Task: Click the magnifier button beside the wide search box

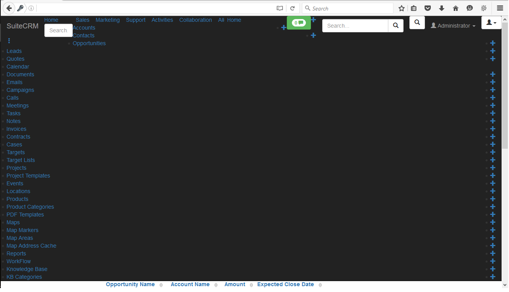Action: pyautogui.click(x=396, y=26)
